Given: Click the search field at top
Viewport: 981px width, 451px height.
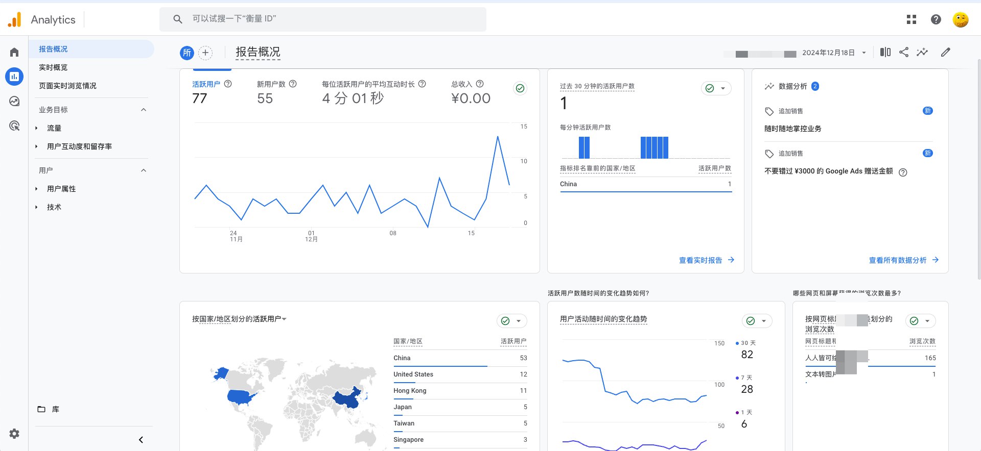Looking at the screenshot, I should coord(323,19).
